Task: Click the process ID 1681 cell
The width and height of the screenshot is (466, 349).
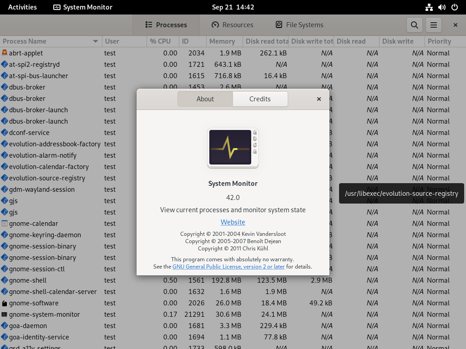Action: (196, 325)
